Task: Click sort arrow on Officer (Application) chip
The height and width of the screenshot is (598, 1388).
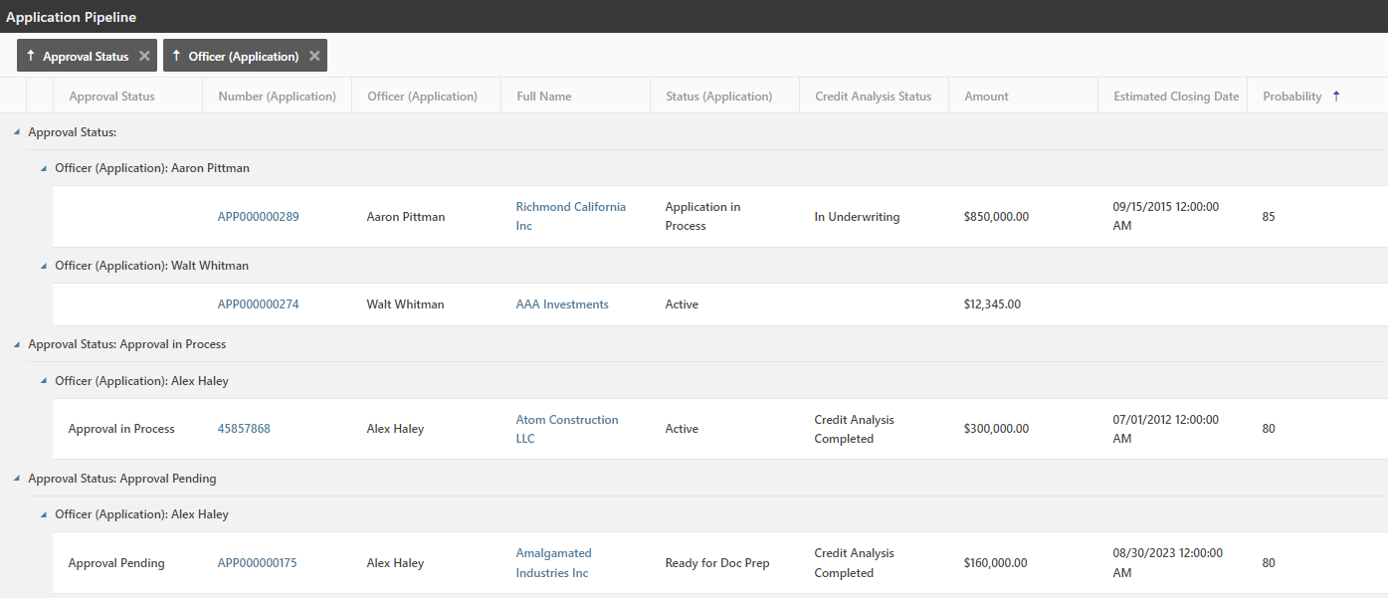Action: pyautogui.click(x=176, y=57)
